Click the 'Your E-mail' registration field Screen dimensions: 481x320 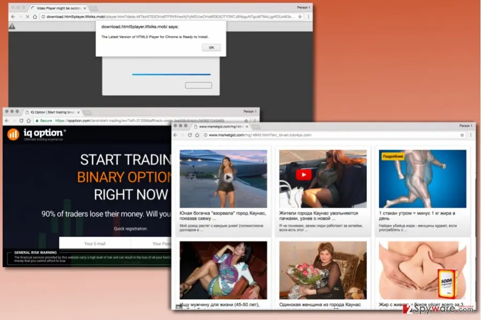[95, 244]
